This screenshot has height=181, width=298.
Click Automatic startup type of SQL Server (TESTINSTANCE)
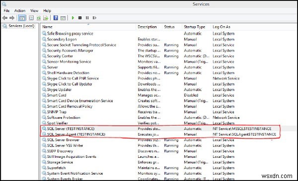193,129
